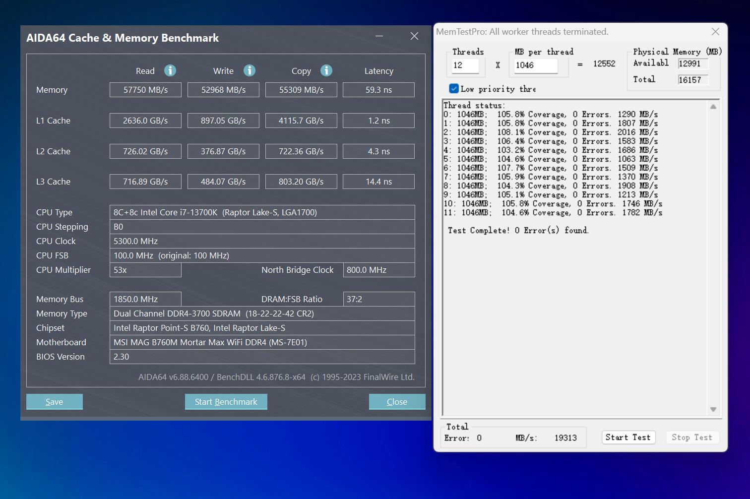Click the Read info icon

(170, 70)
